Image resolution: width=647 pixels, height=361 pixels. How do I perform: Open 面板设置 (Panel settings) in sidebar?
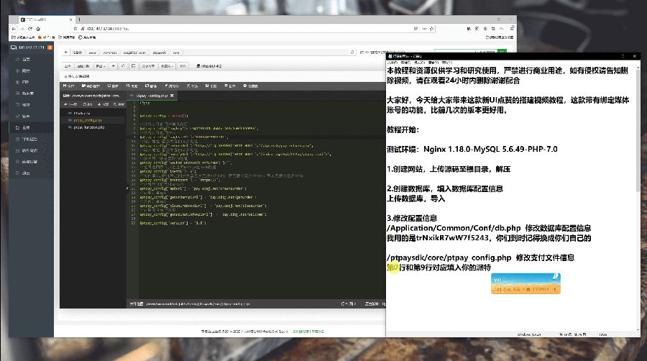[28, 162]
